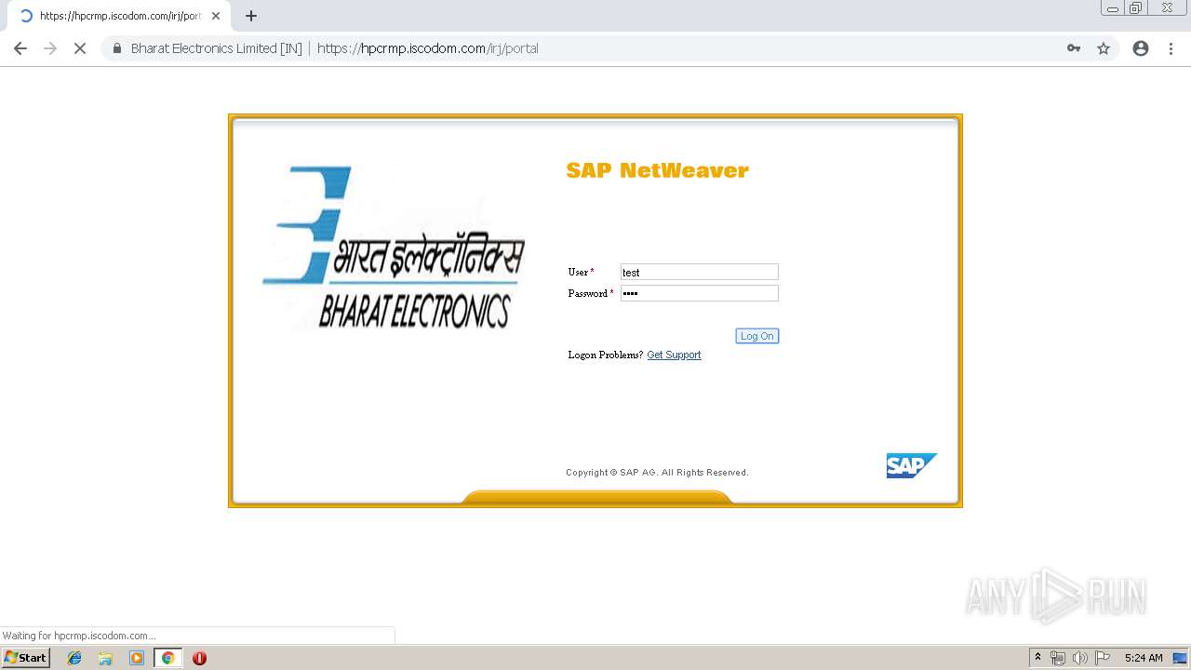Click the browser forward arrow
The height and width of the screenshot is (670, 1191).
(x=50, y=48)
